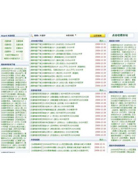Open 《深入敌后3》DVD中英双字 in 2008新片精品

[54, 63]
